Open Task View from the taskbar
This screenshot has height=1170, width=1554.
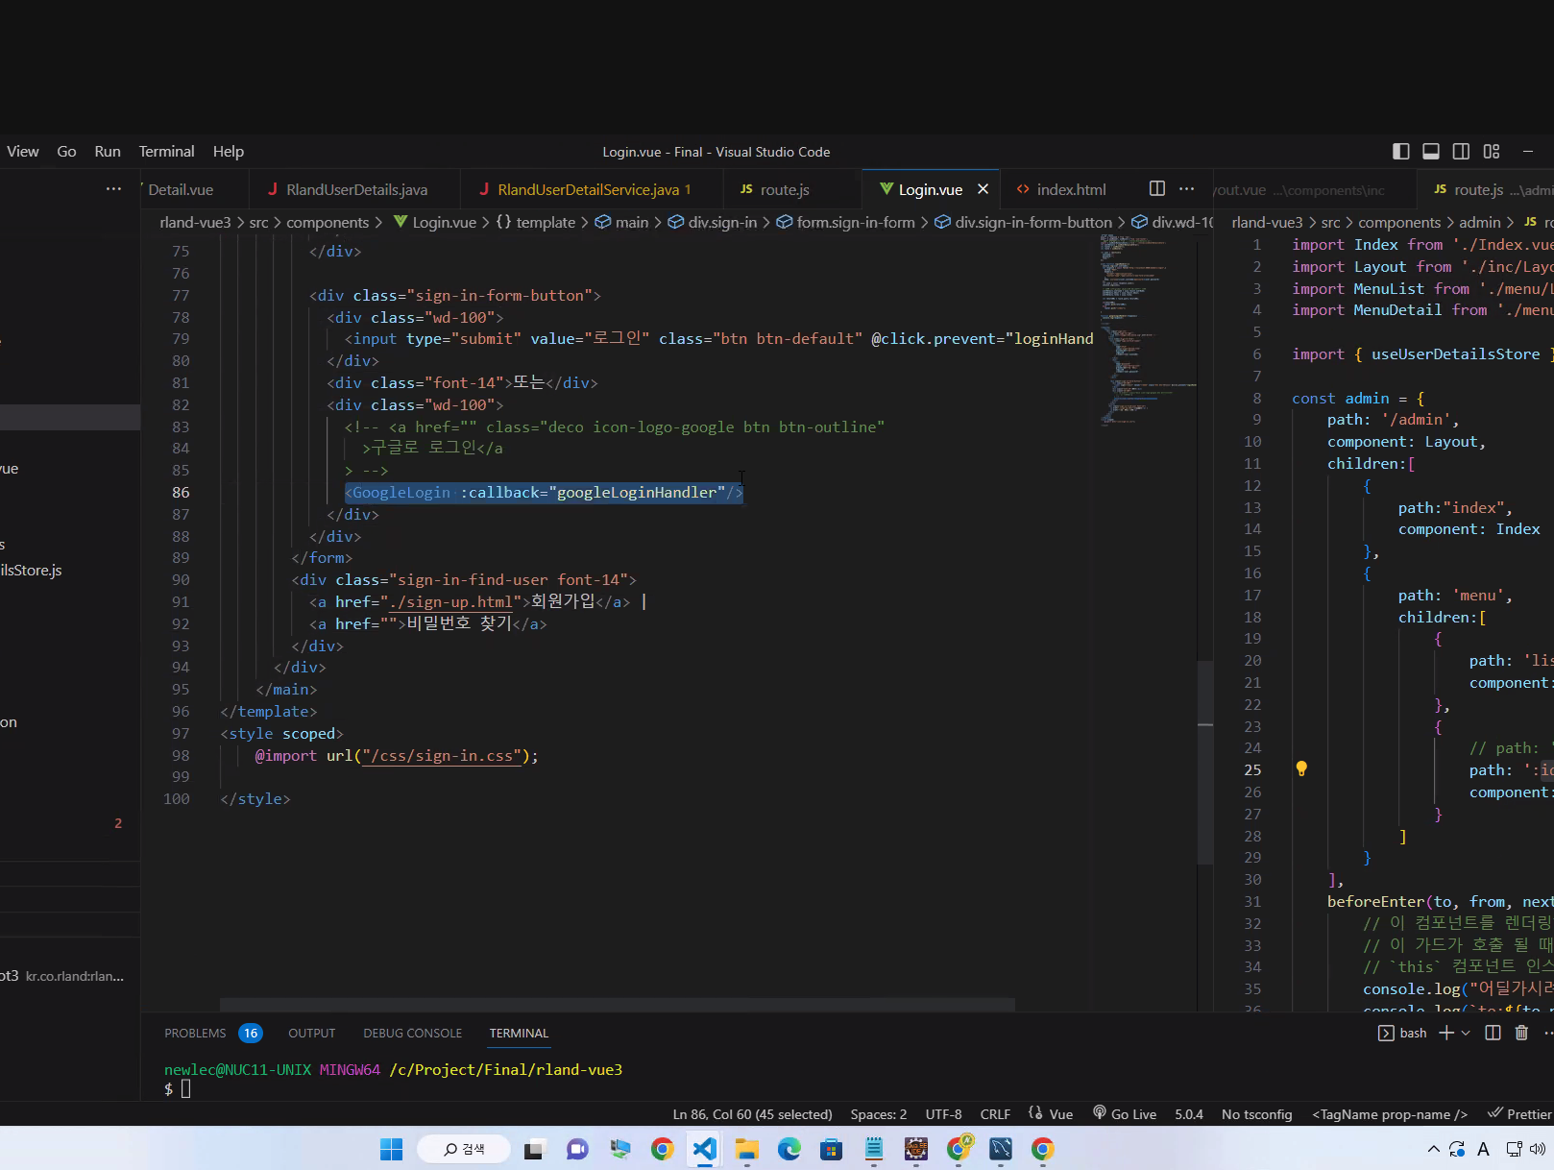point(535,1149)
